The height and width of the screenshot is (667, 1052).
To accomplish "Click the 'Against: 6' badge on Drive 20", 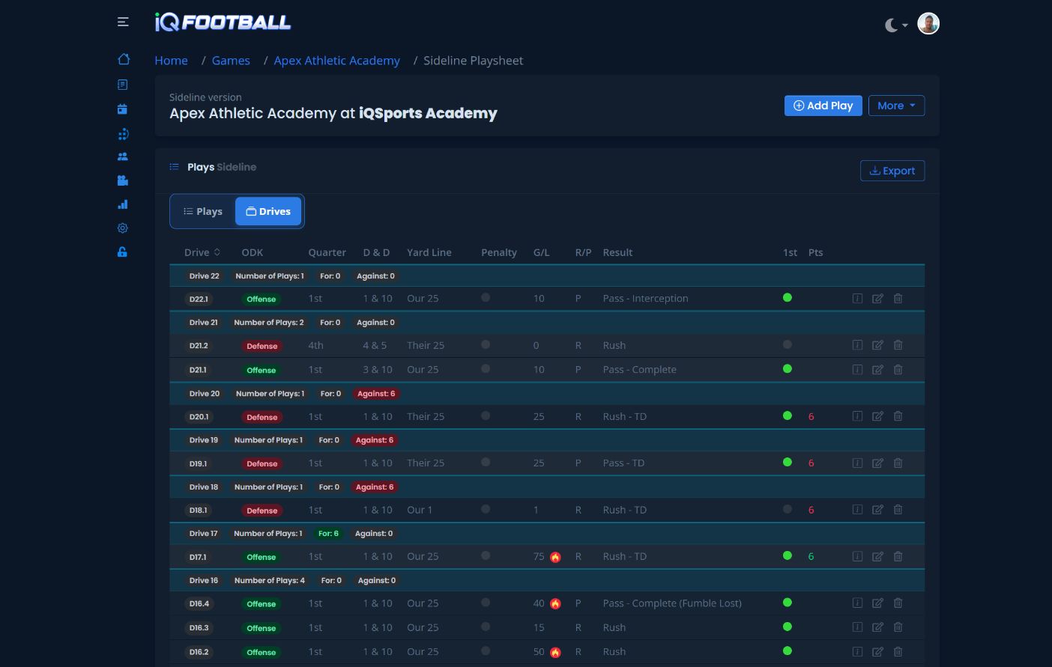I will click(376, 394).
